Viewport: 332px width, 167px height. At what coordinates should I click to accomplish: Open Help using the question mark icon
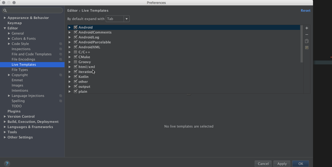point(7,164)
